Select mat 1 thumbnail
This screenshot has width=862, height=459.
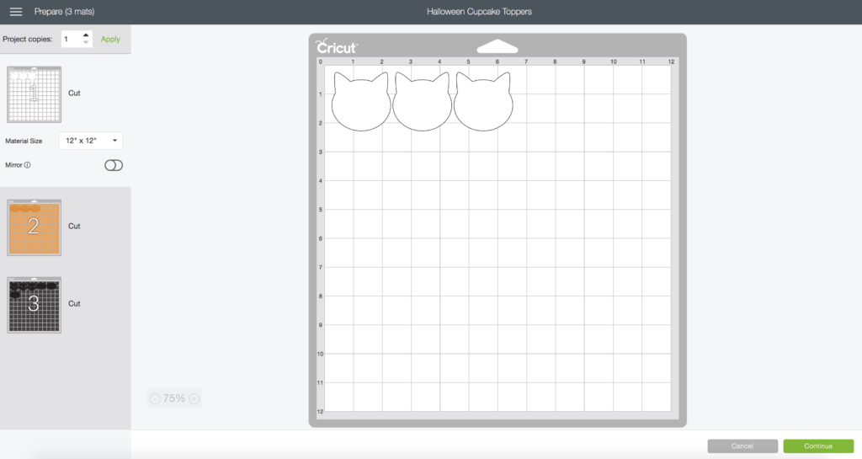coord(34,94)
